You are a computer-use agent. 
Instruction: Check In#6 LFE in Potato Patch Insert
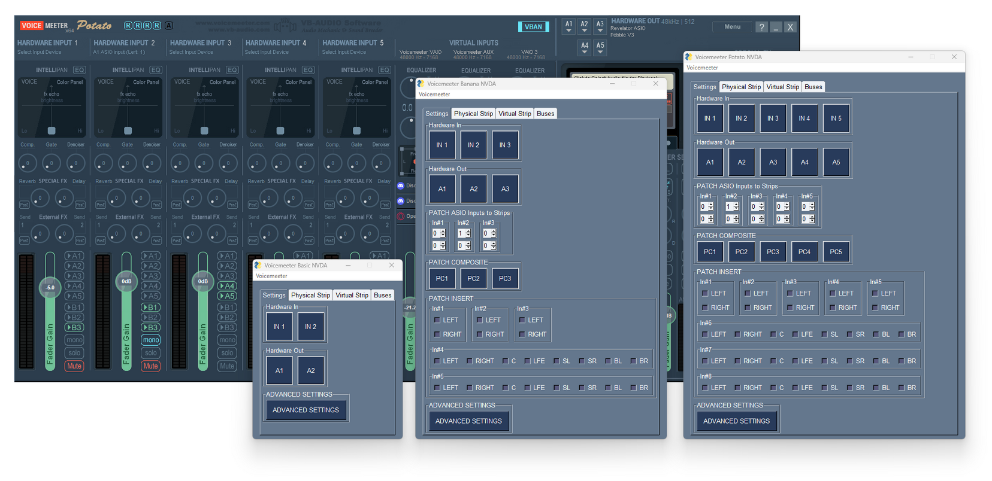point(795,334)
